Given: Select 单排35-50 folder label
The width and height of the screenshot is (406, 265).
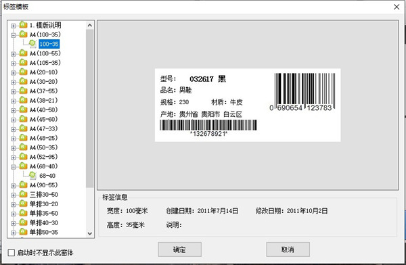Looking at the screenshot, I should tap(44, 214).
